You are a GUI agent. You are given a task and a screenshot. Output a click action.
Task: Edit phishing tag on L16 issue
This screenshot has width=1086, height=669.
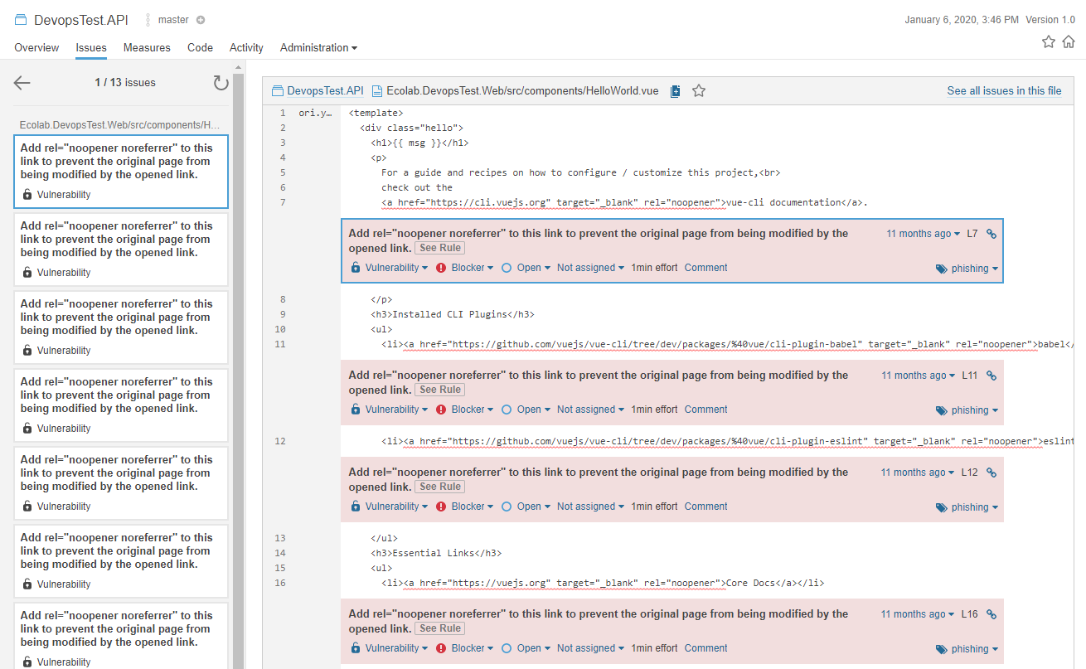(x=967, y=649)
